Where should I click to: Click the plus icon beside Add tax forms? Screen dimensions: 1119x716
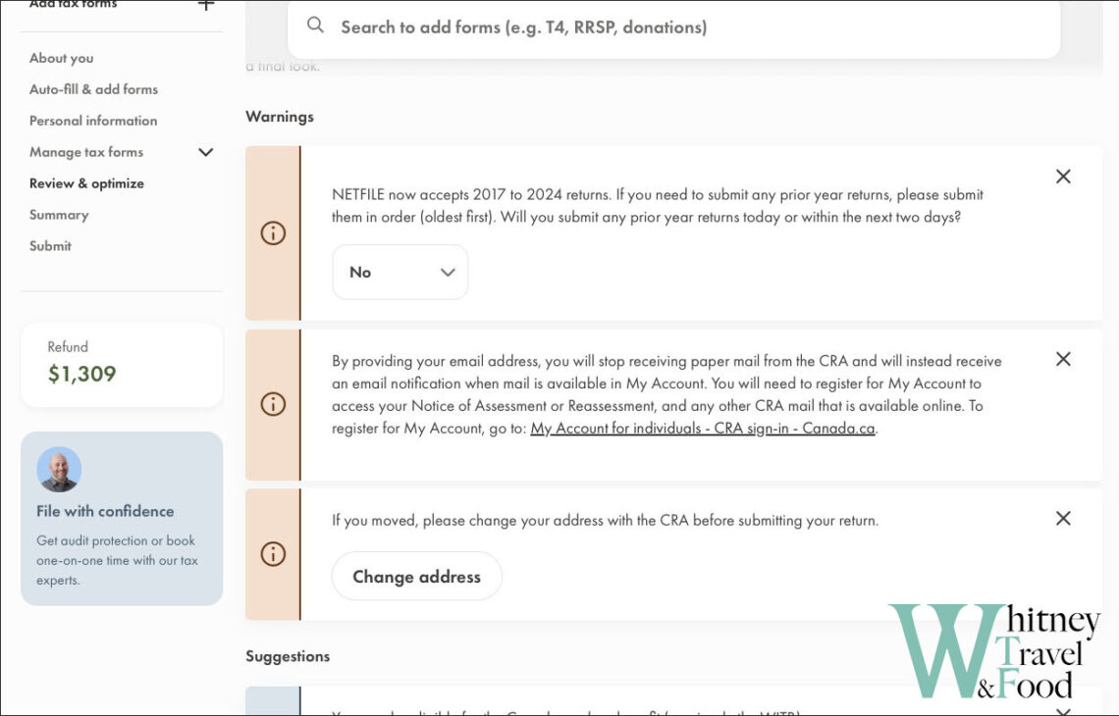pos(205,5)
